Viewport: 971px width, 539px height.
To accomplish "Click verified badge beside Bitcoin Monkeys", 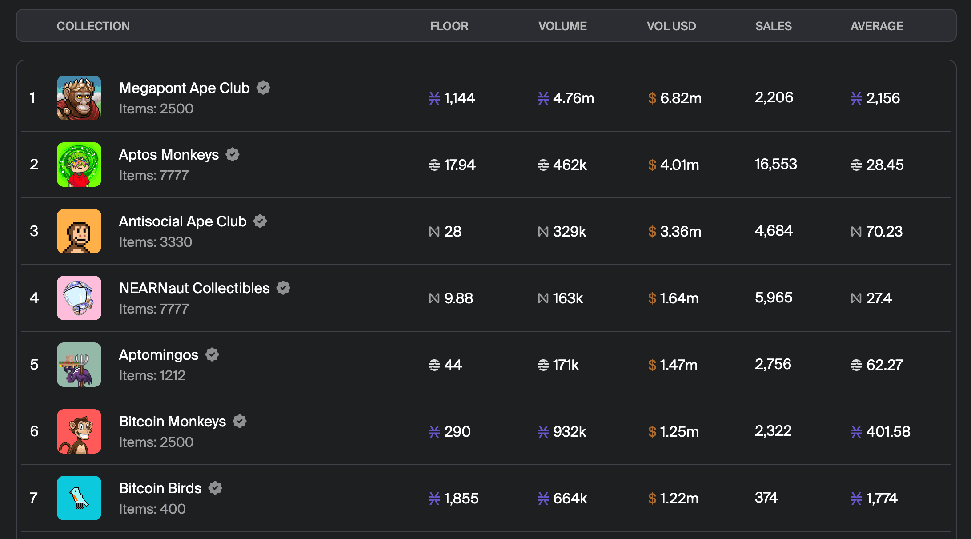I will point(240,421).
